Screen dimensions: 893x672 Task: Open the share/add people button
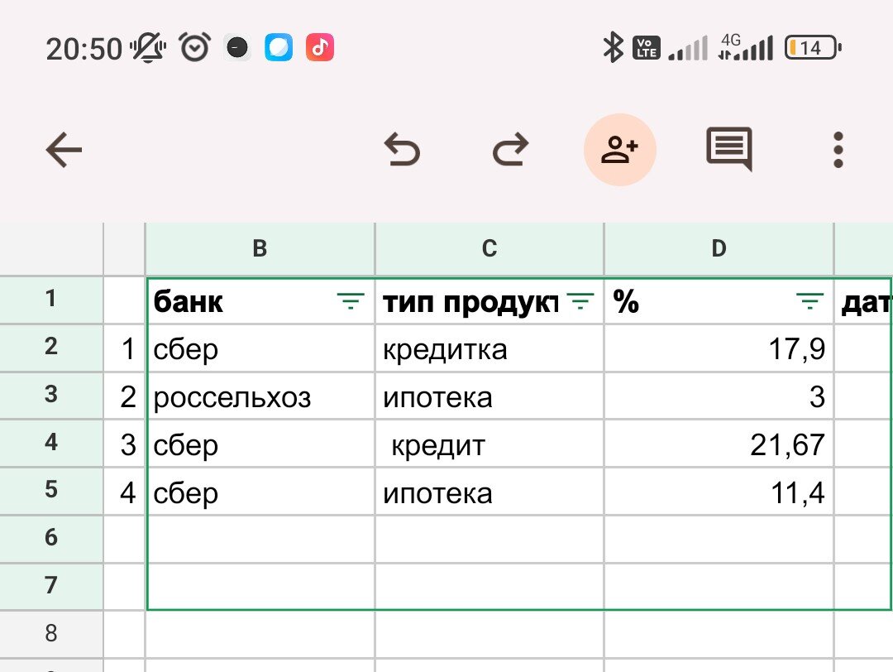click(x=619, y=150)
